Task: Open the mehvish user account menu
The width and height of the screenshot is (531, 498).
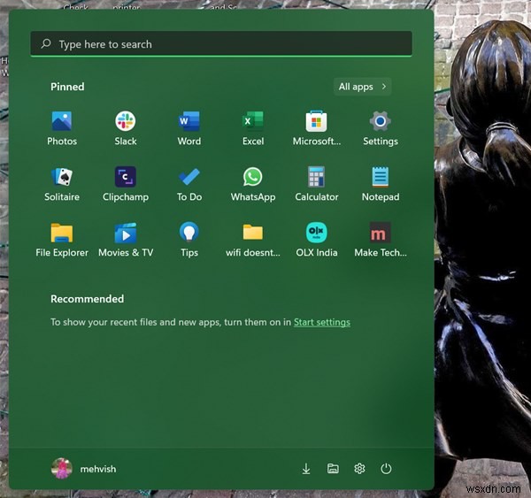Action: (83, 469)
